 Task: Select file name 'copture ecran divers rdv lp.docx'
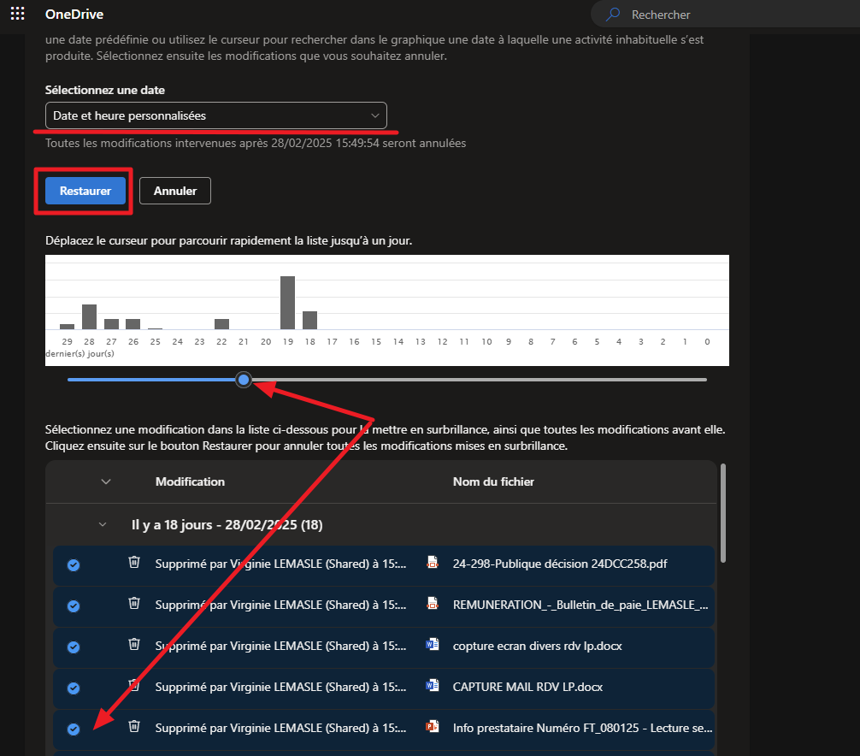coord(538,647)
